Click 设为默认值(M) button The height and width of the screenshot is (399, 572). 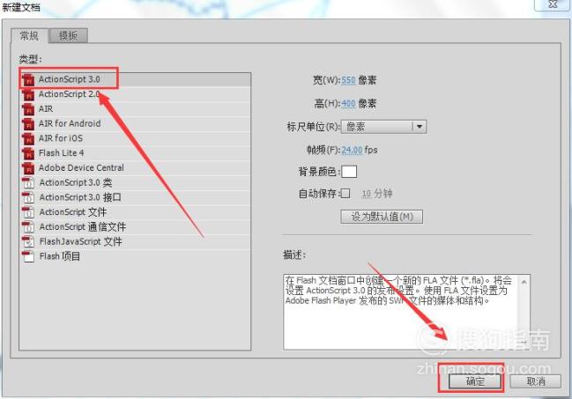tap(382, 217)
